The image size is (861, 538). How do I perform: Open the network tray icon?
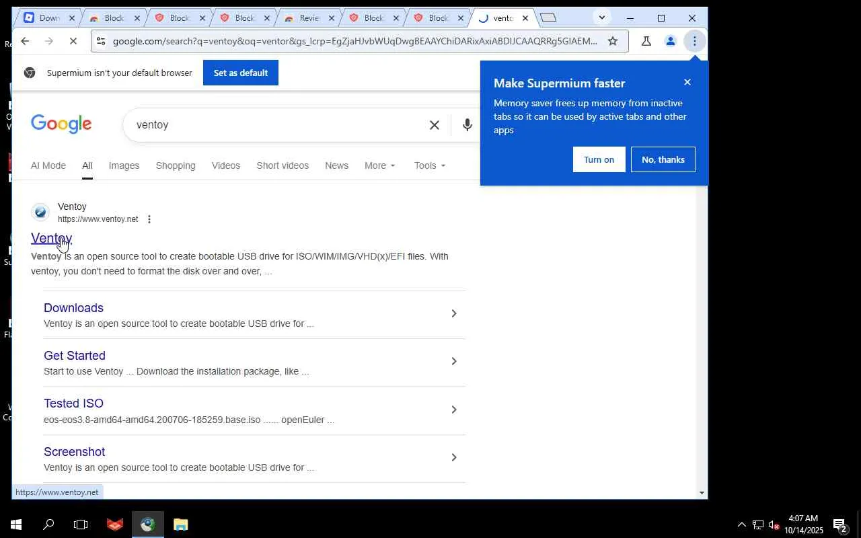click(758, 525)
